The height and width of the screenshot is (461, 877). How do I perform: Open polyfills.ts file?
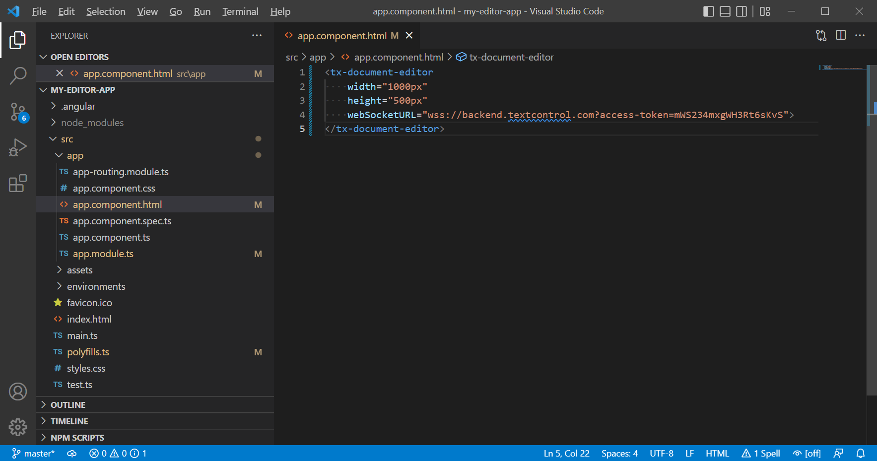[x=155, y=352]
